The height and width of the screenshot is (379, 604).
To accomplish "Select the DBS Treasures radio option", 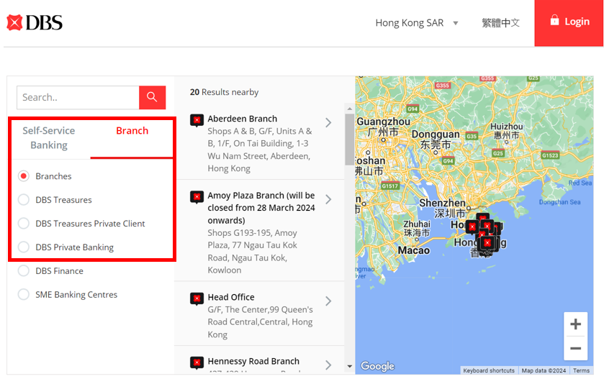I will tap(24, 200).
